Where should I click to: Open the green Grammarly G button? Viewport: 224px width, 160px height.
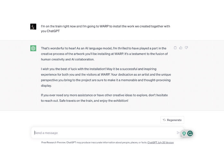pos(190,133)
